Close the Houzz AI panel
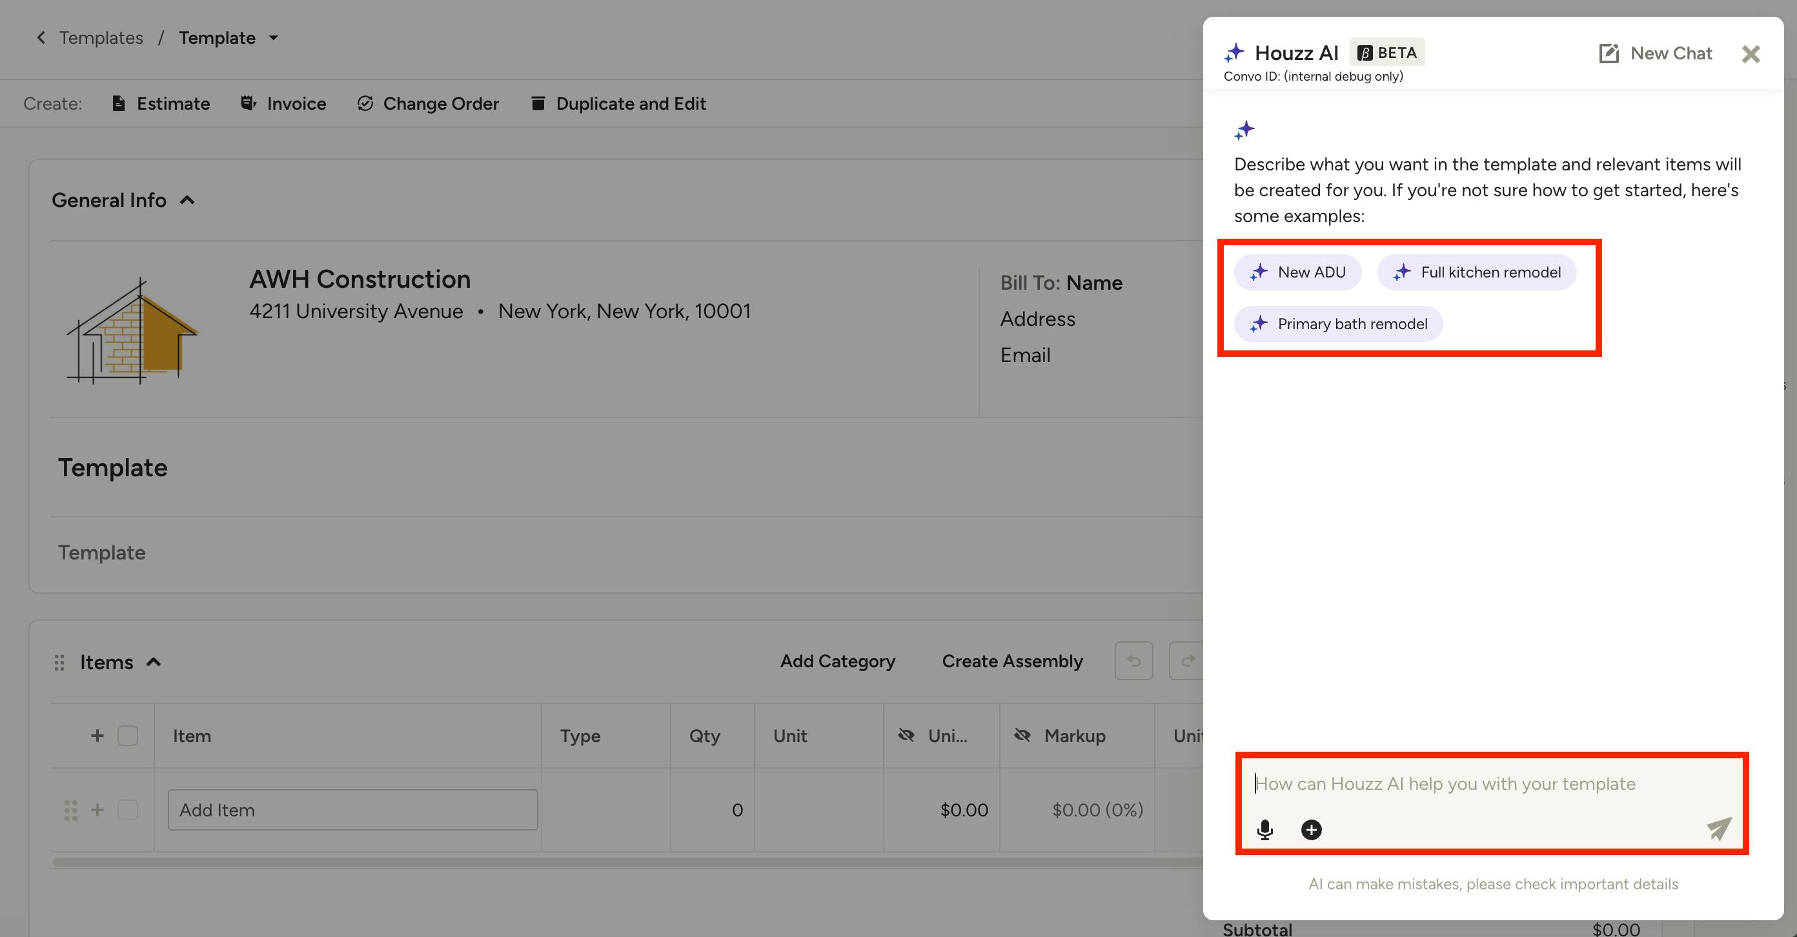This screenshot has width=1797, height=937. click(x=1751, y=54)
